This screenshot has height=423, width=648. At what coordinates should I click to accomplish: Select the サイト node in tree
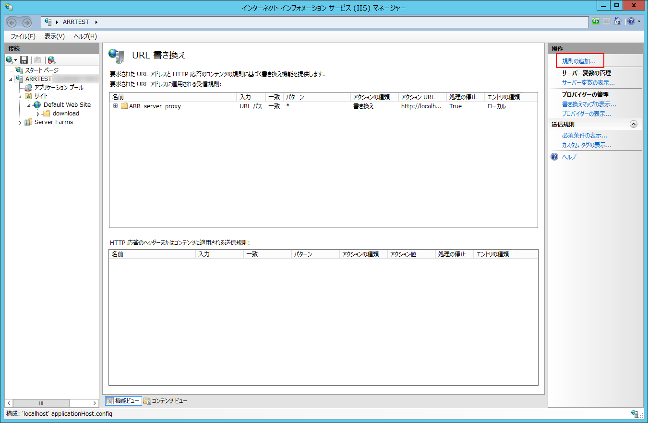click(41, 96)
